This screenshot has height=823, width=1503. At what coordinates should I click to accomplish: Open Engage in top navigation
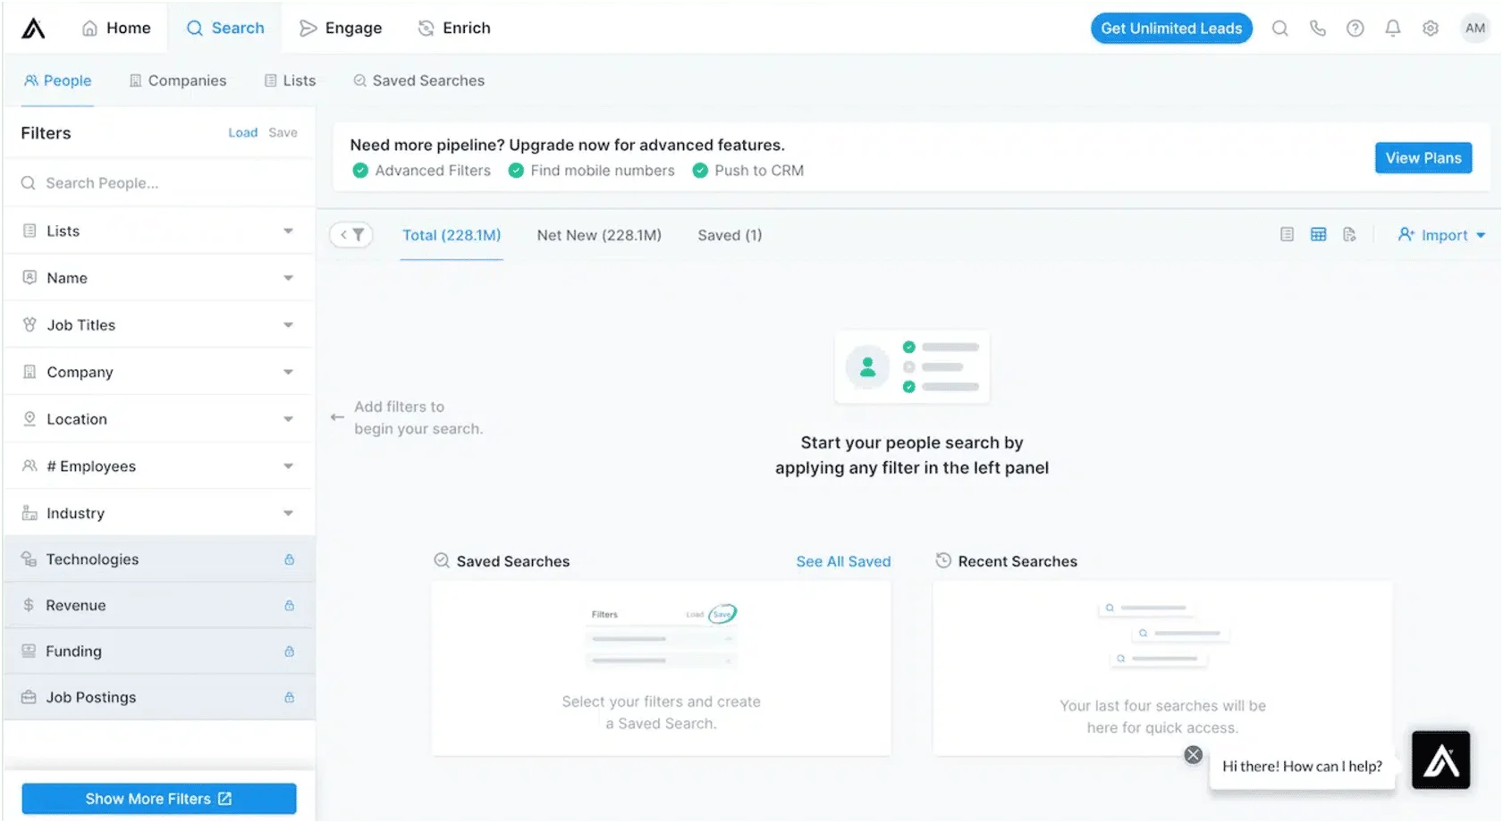(x=341, y=29)
